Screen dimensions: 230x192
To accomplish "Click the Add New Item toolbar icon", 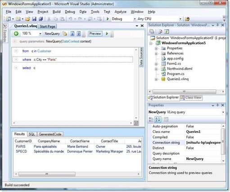I will tap(18, 19).
